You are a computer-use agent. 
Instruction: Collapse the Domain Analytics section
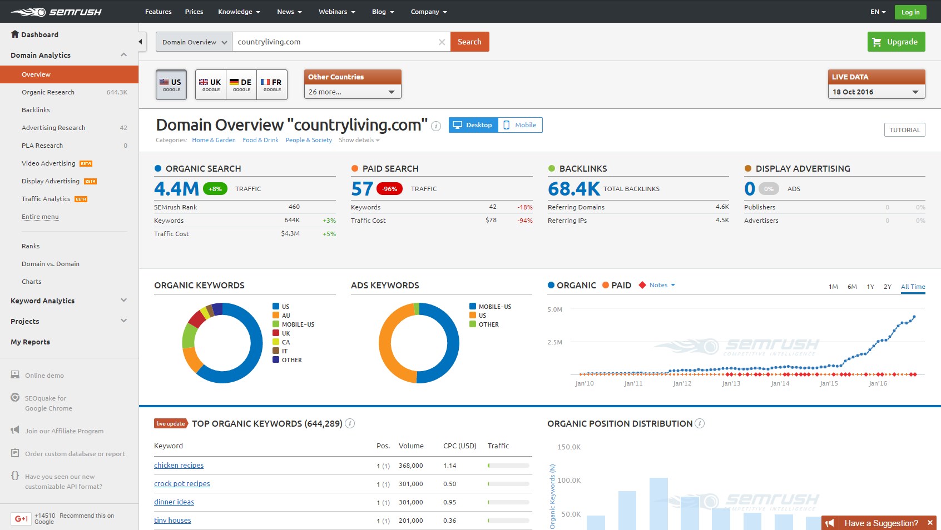123,54
